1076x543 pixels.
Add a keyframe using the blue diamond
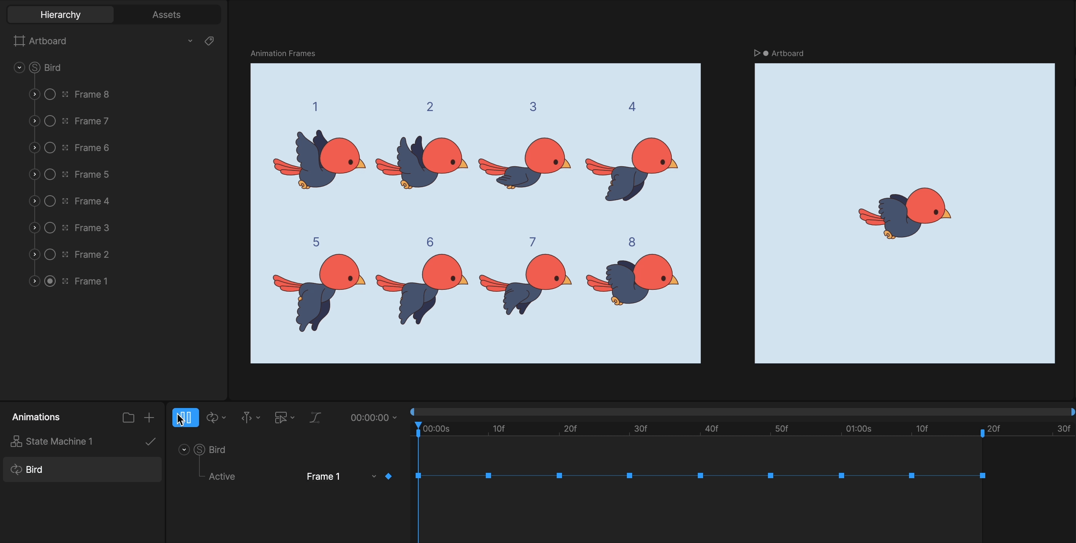click(389, 476)
